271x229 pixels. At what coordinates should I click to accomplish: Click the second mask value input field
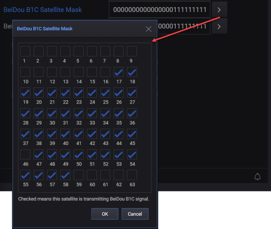184,26
